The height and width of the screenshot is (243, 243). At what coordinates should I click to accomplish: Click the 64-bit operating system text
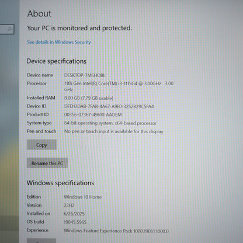pos(110,123)
